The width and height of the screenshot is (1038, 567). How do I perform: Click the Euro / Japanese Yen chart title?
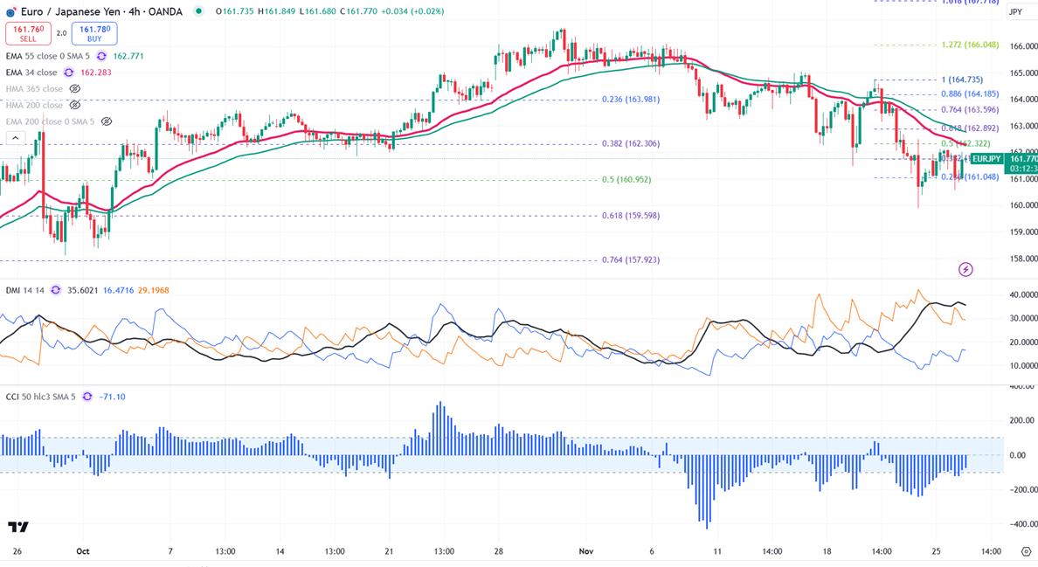(101, 11)
